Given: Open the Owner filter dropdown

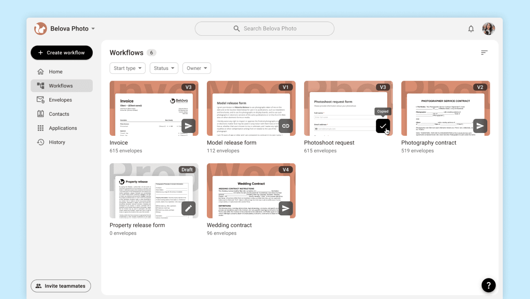Looking at the screenshot, I should coord(197,68).
